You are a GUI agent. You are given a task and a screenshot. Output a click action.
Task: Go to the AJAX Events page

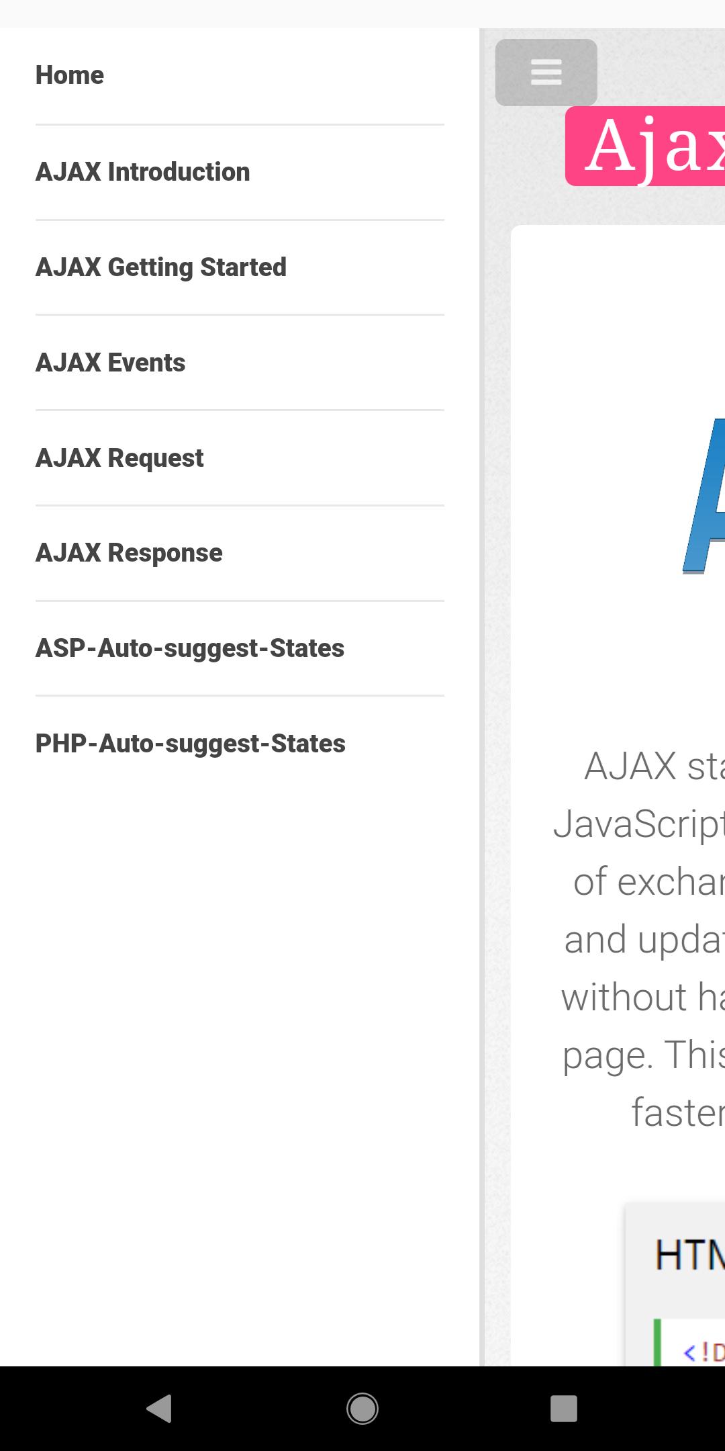(x=240, y=363)
